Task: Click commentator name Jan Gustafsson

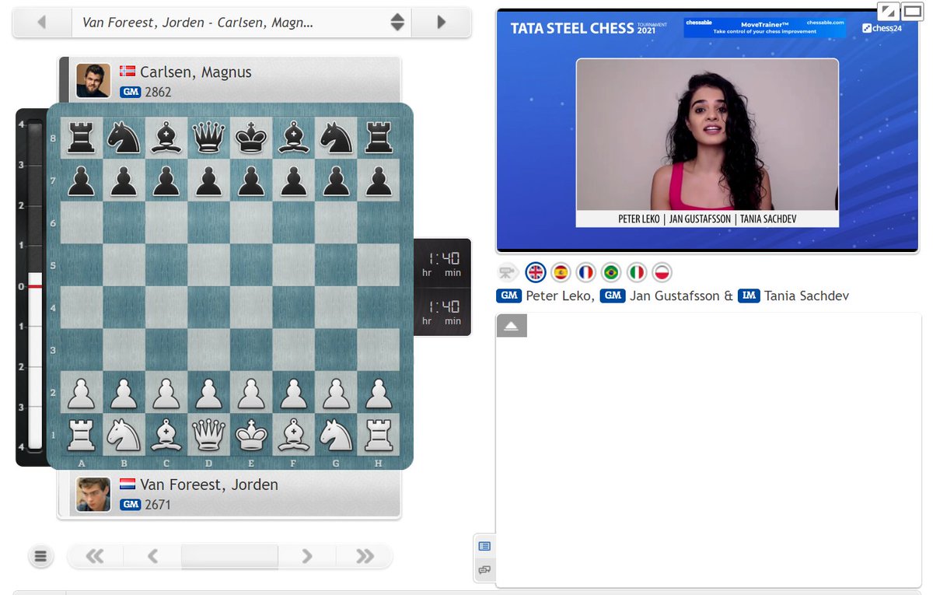Action: pos(675,296)
